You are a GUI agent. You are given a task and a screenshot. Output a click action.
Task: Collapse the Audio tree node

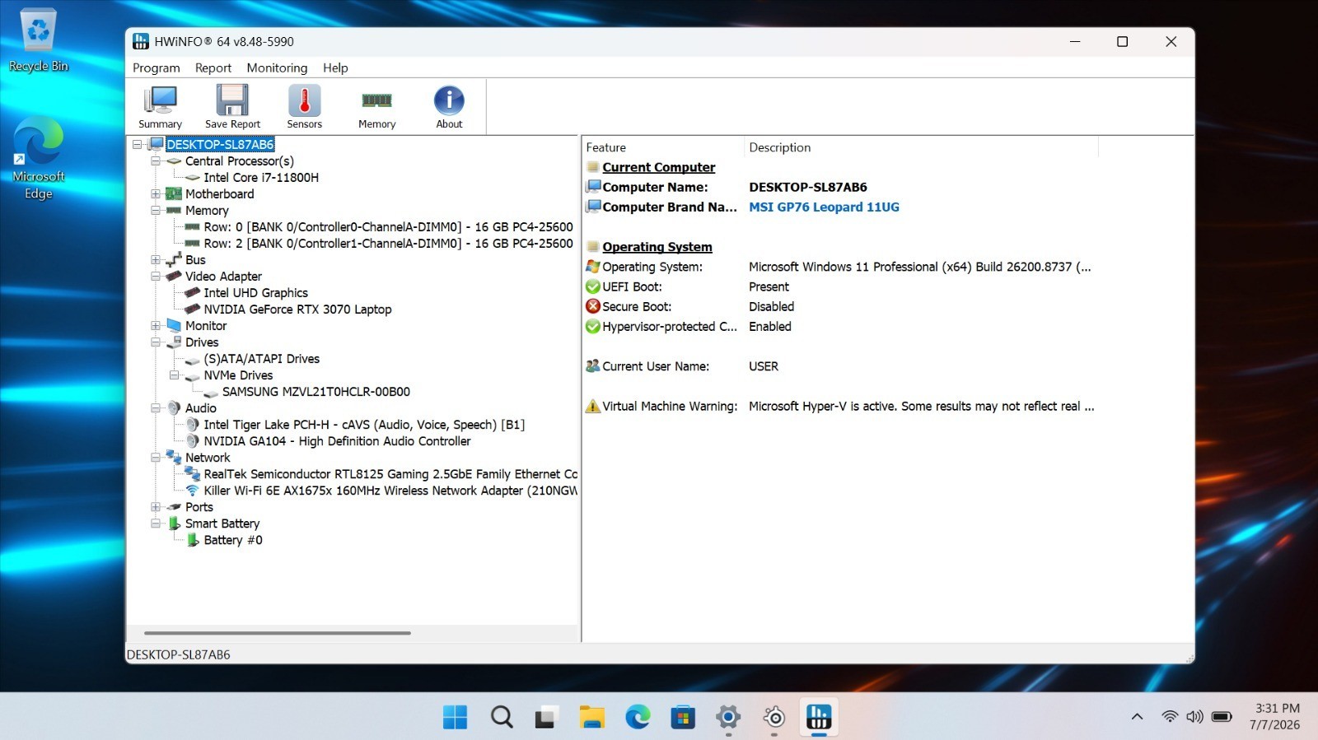click(156, 408)
